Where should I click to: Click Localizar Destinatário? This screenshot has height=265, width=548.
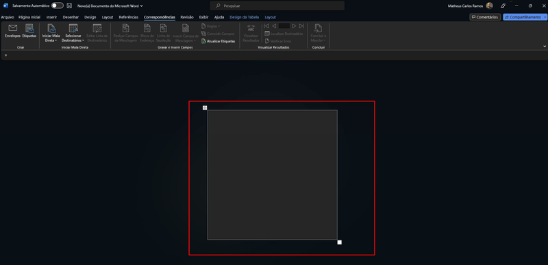click(x=284, y=34)
